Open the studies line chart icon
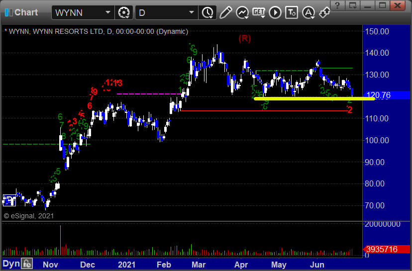This screenshot has width=412, height=271. pyautogui.click(x=242, y=12)
